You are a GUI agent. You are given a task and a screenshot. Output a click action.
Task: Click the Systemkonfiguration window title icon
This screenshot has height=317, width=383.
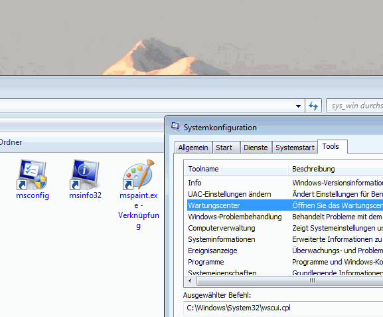(175, 127)
